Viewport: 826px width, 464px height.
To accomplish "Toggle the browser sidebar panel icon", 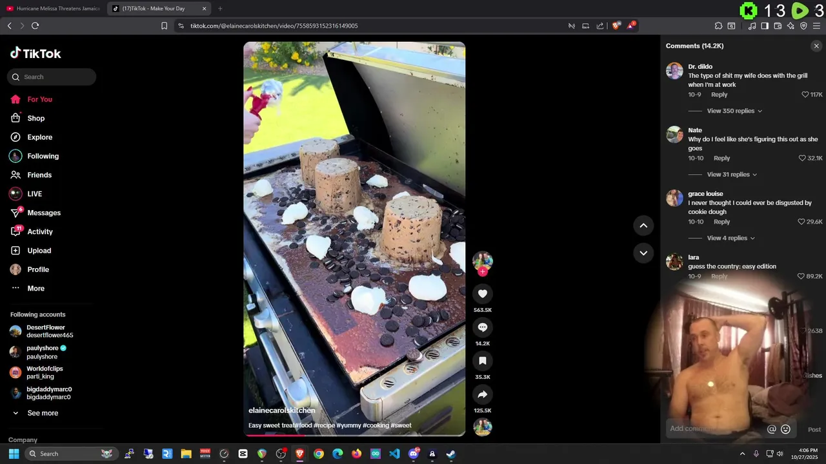I will tap(765, 26).
